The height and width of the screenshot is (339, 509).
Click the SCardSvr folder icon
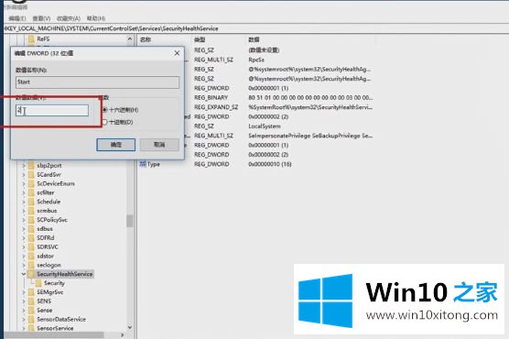click(x=31, y=174)
